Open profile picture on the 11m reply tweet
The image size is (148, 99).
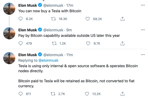click(x=9, y=58)
